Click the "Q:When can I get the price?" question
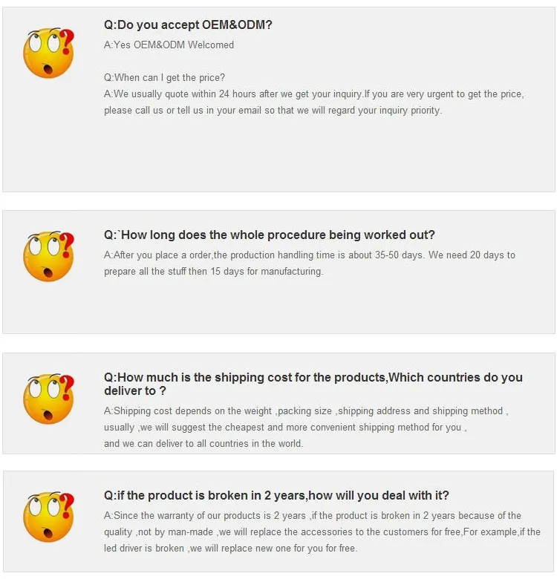557x579 pixels. (164, 78)
